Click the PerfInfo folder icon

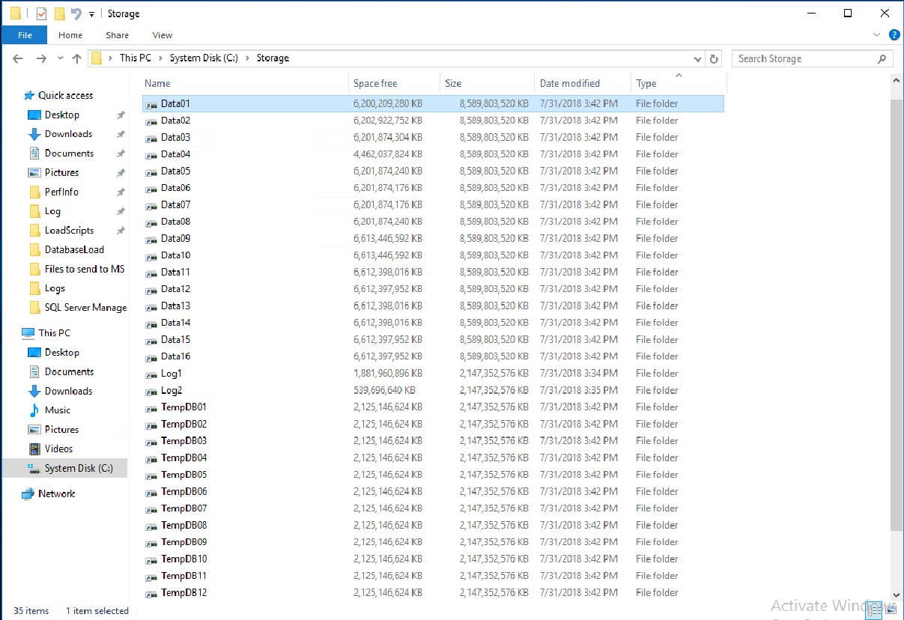tap(34, 192)
